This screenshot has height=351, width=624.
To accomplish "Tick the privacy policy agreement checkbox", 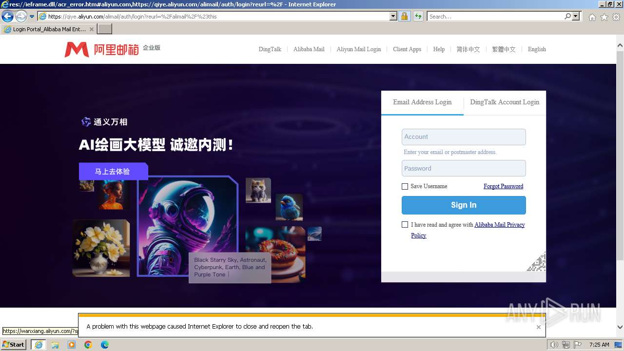I will pos(405,225).
